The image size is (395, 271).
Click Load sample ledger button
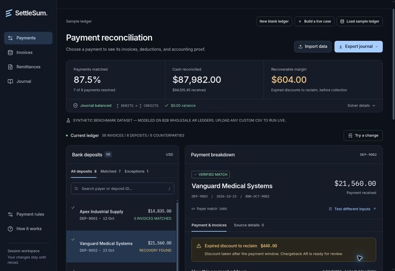360,22
